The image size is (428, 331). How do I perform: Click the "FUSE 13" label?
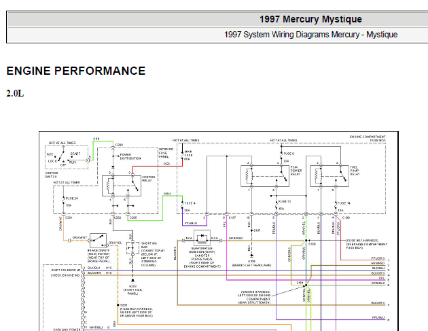(285, 202)
